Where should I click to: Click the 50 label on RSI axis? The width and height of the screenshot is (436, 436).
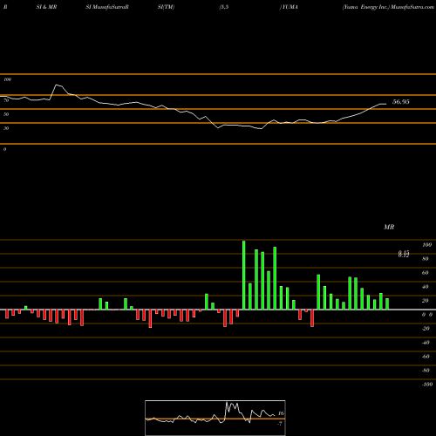pos(6,114)
